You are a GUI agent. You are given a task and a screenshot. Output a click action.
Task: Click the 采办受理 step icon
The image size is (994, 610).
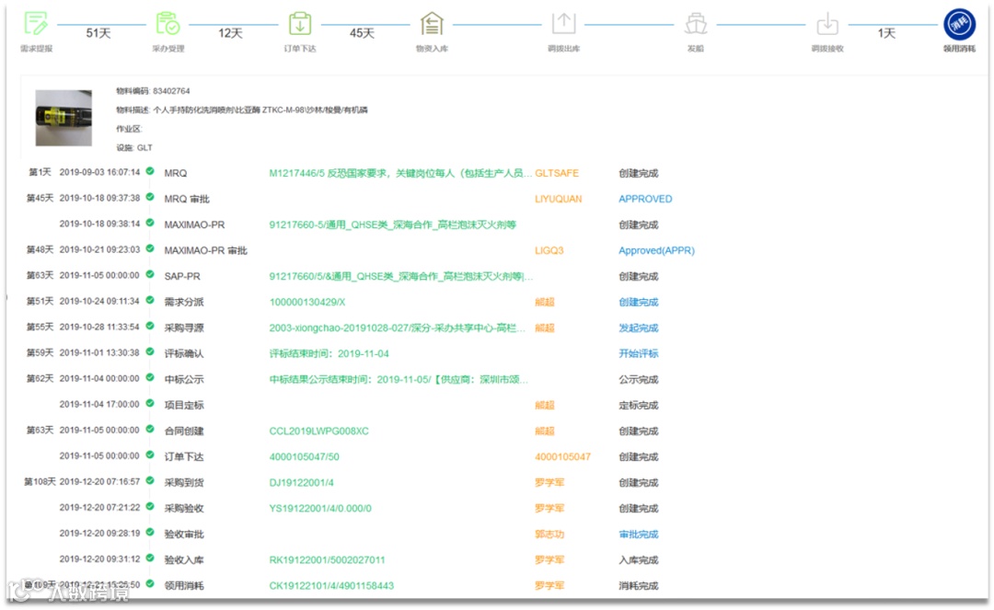pos(168,23)
